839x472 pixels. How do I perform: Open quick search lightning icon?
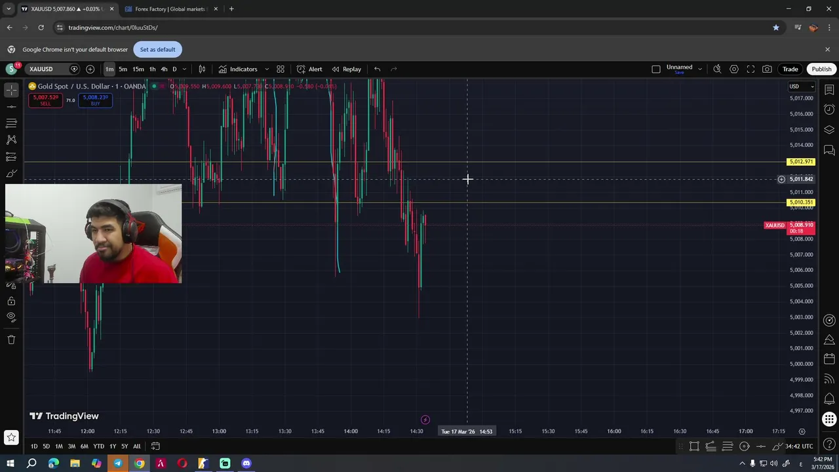[717, 69]
